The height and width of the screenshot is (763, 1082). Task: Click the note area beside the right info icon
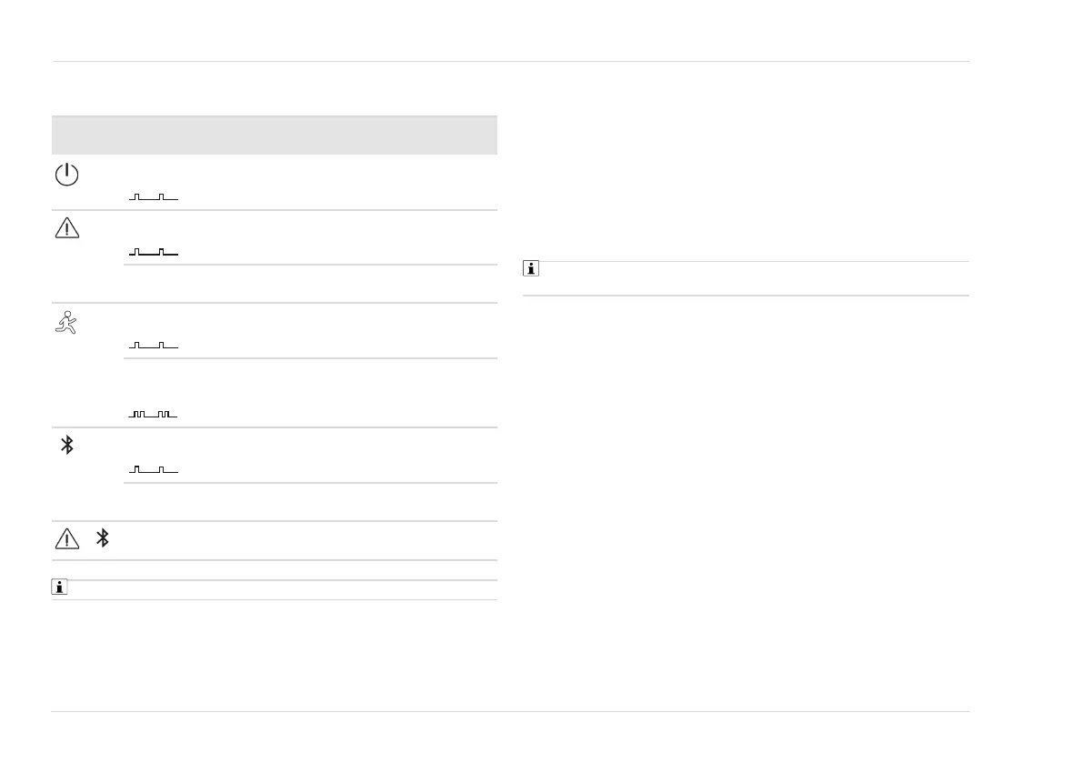[x=753, y=278]
